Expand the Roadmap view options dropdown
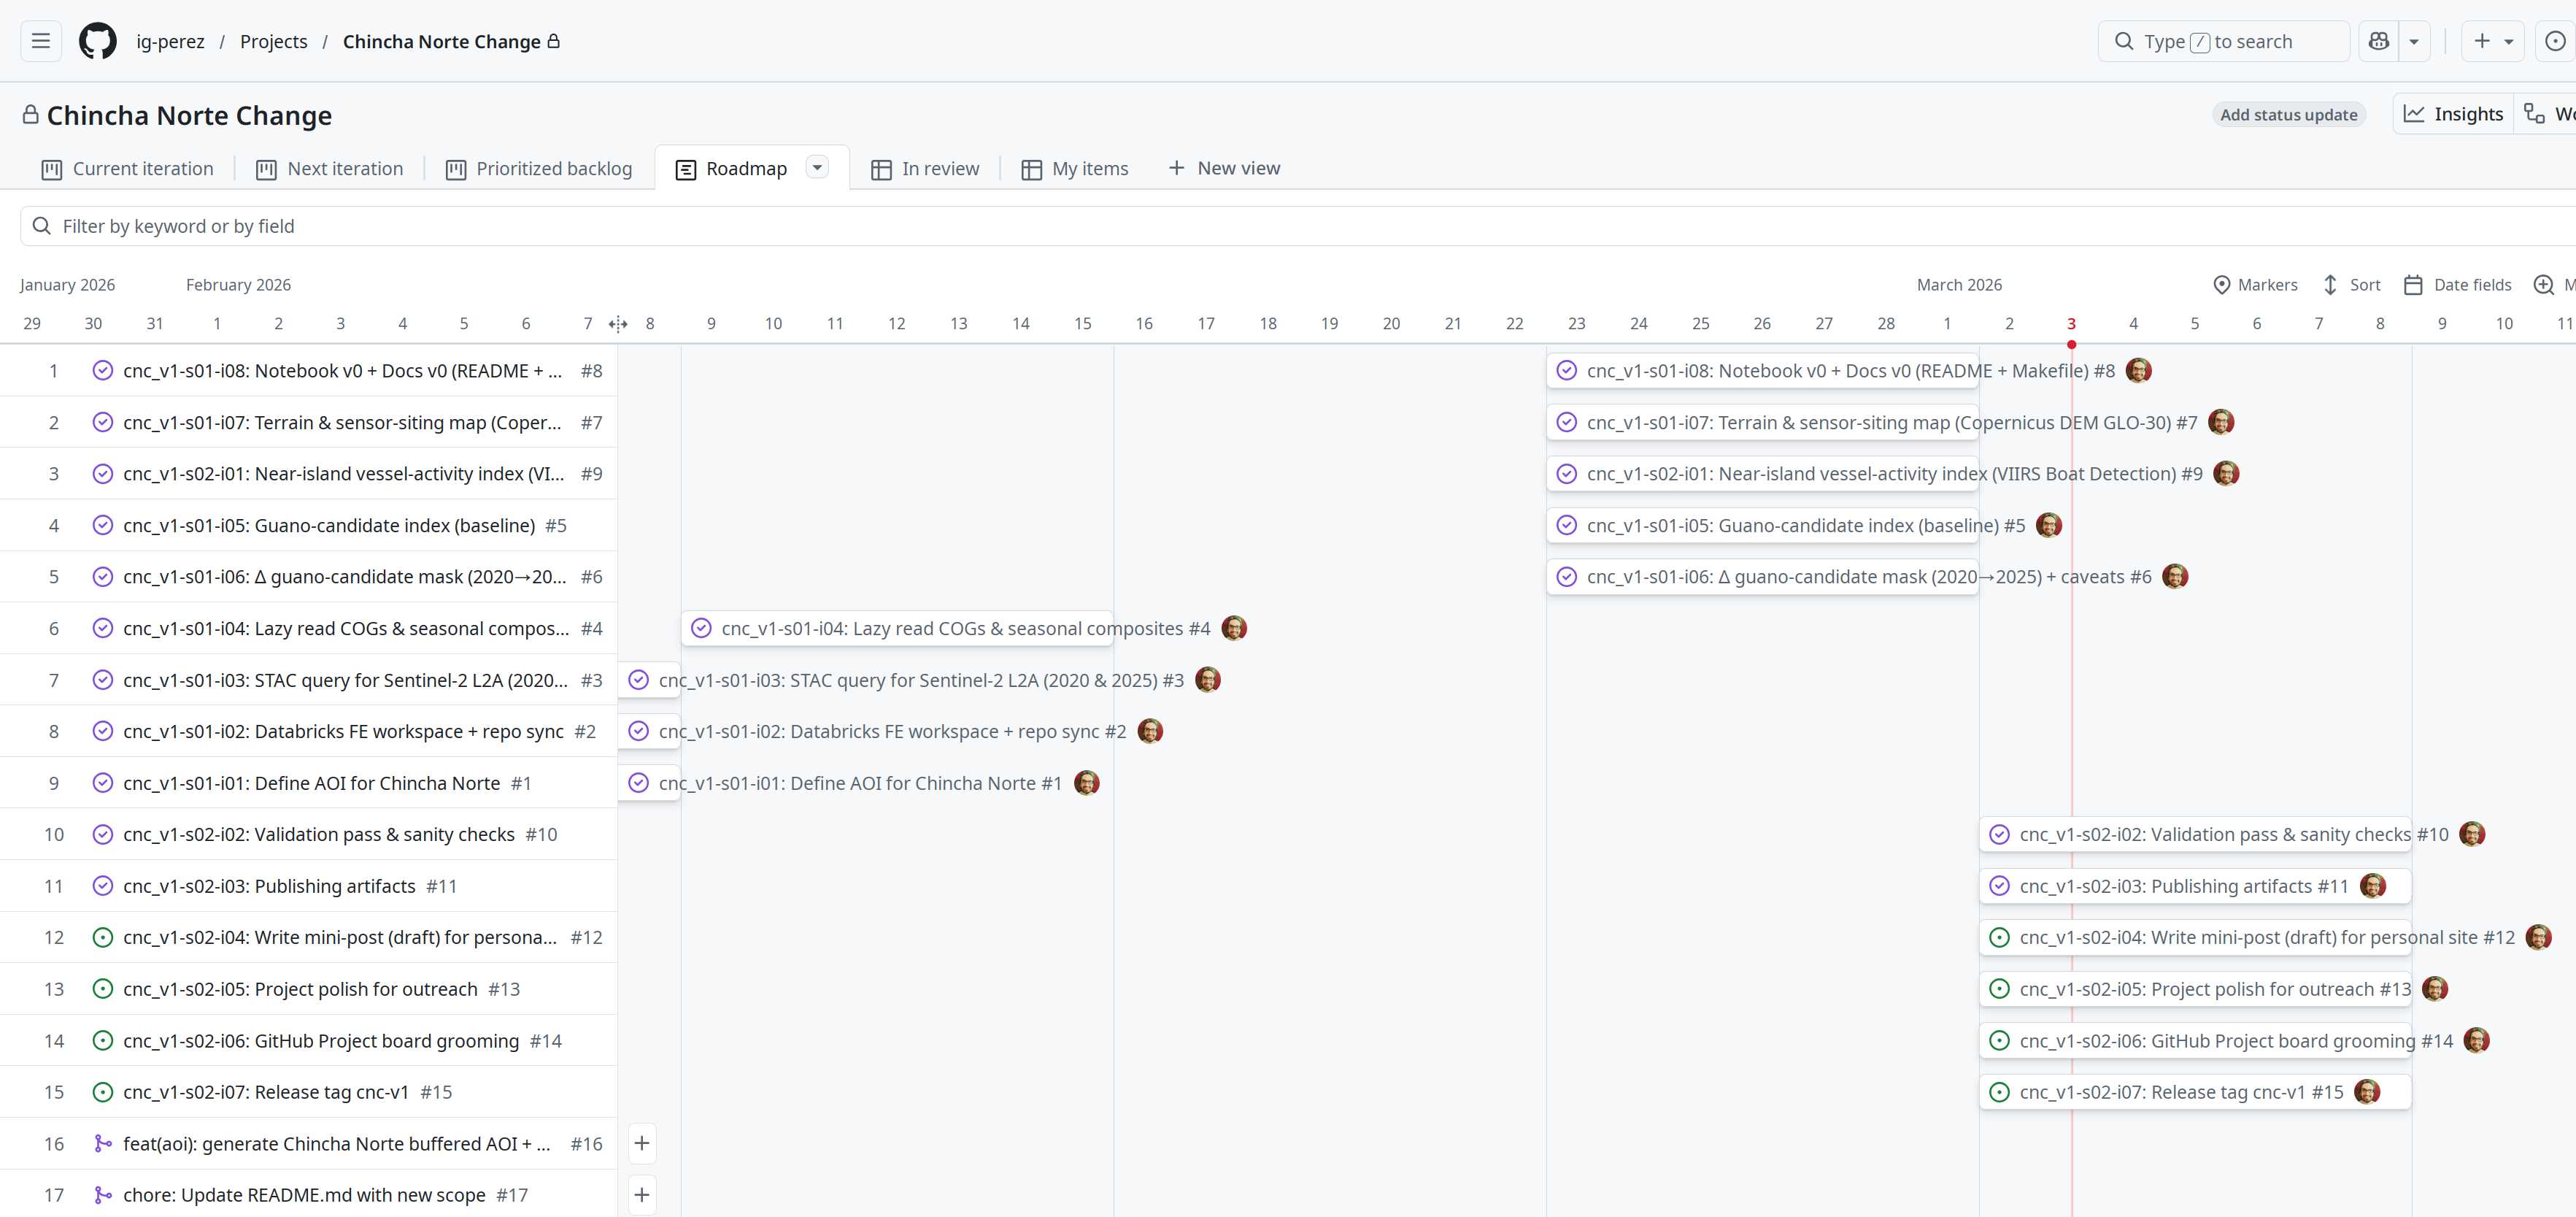 [817, 167]
